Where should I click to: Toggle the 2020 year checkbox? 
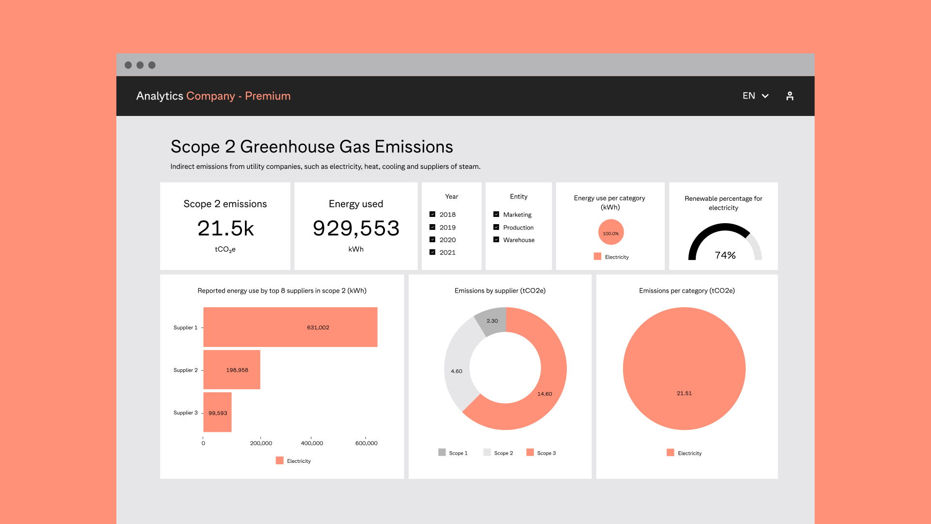tap(432, 240)
